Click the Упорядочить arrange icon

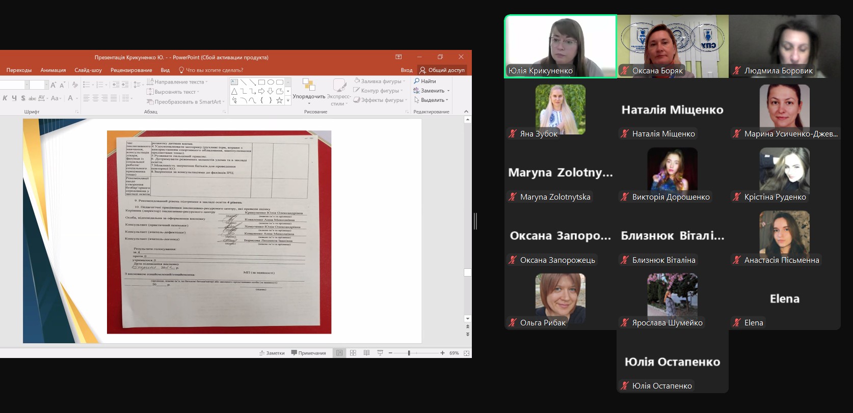tap(309, 86)
